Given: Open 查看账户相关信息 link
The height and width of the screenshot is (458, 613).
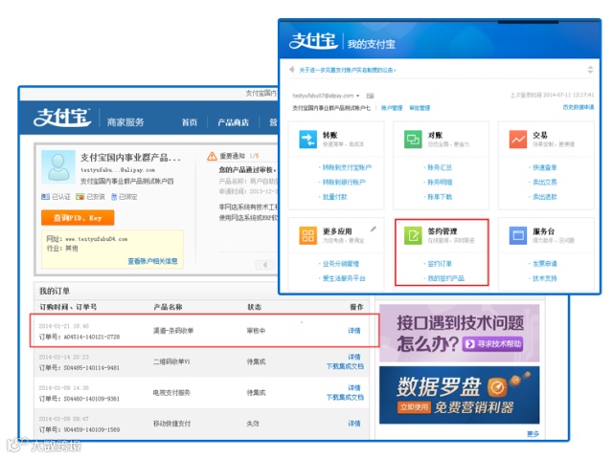Looking at the screenshot, I should pyautogui.click(x=152, y=261).
